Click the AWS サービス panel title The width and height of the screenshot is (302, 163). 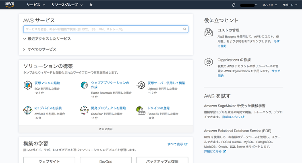39,21
